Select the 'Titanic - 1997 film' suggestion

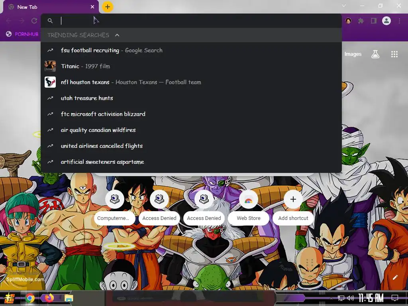[191, 66]
